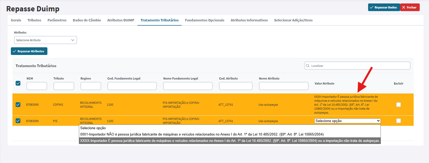Select option 0001-Importador NÃO é pessoa jurídica

[230, 134]
